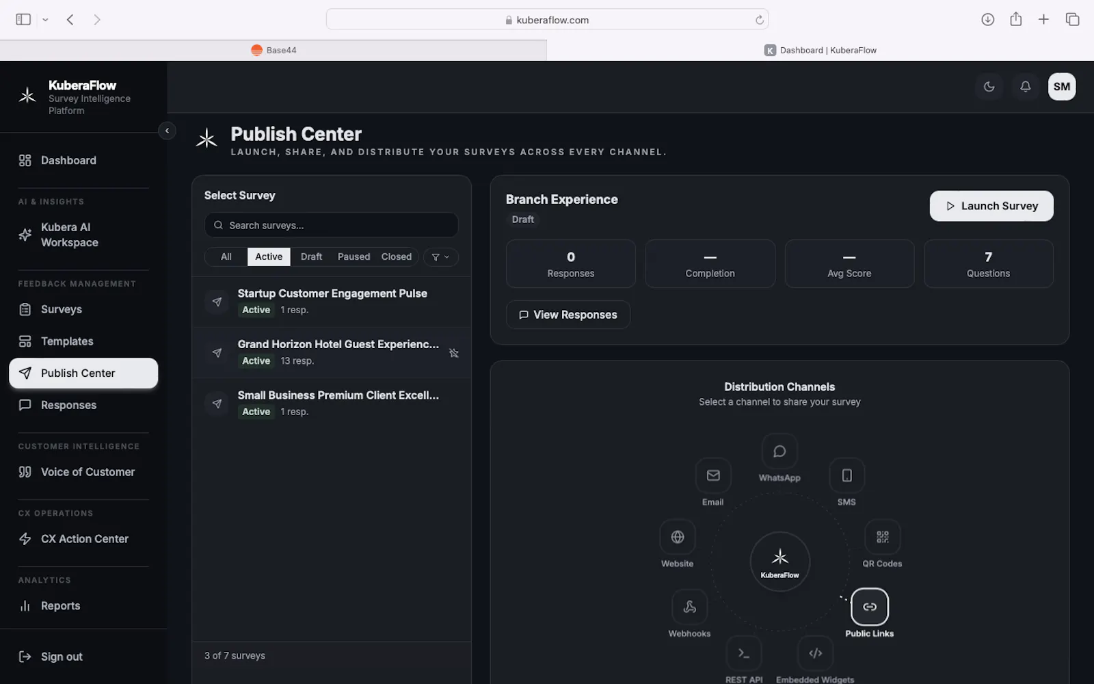Toggle the Safari sidebar

coord(23,20)
